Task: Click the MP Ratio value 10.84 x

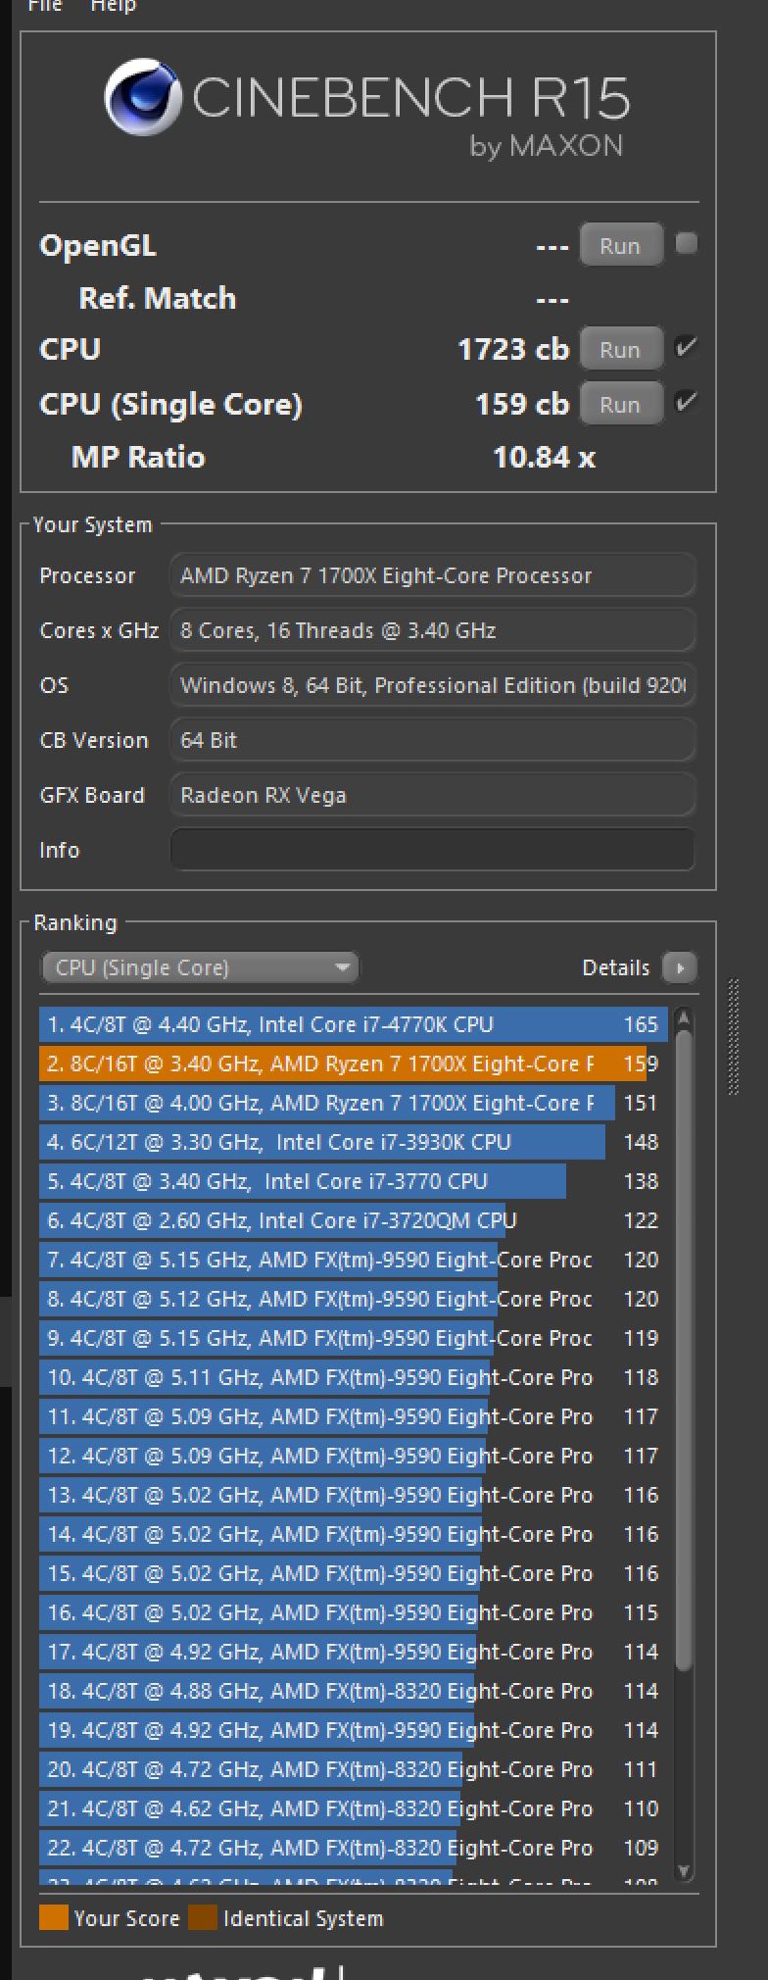Action: [545, 458]
